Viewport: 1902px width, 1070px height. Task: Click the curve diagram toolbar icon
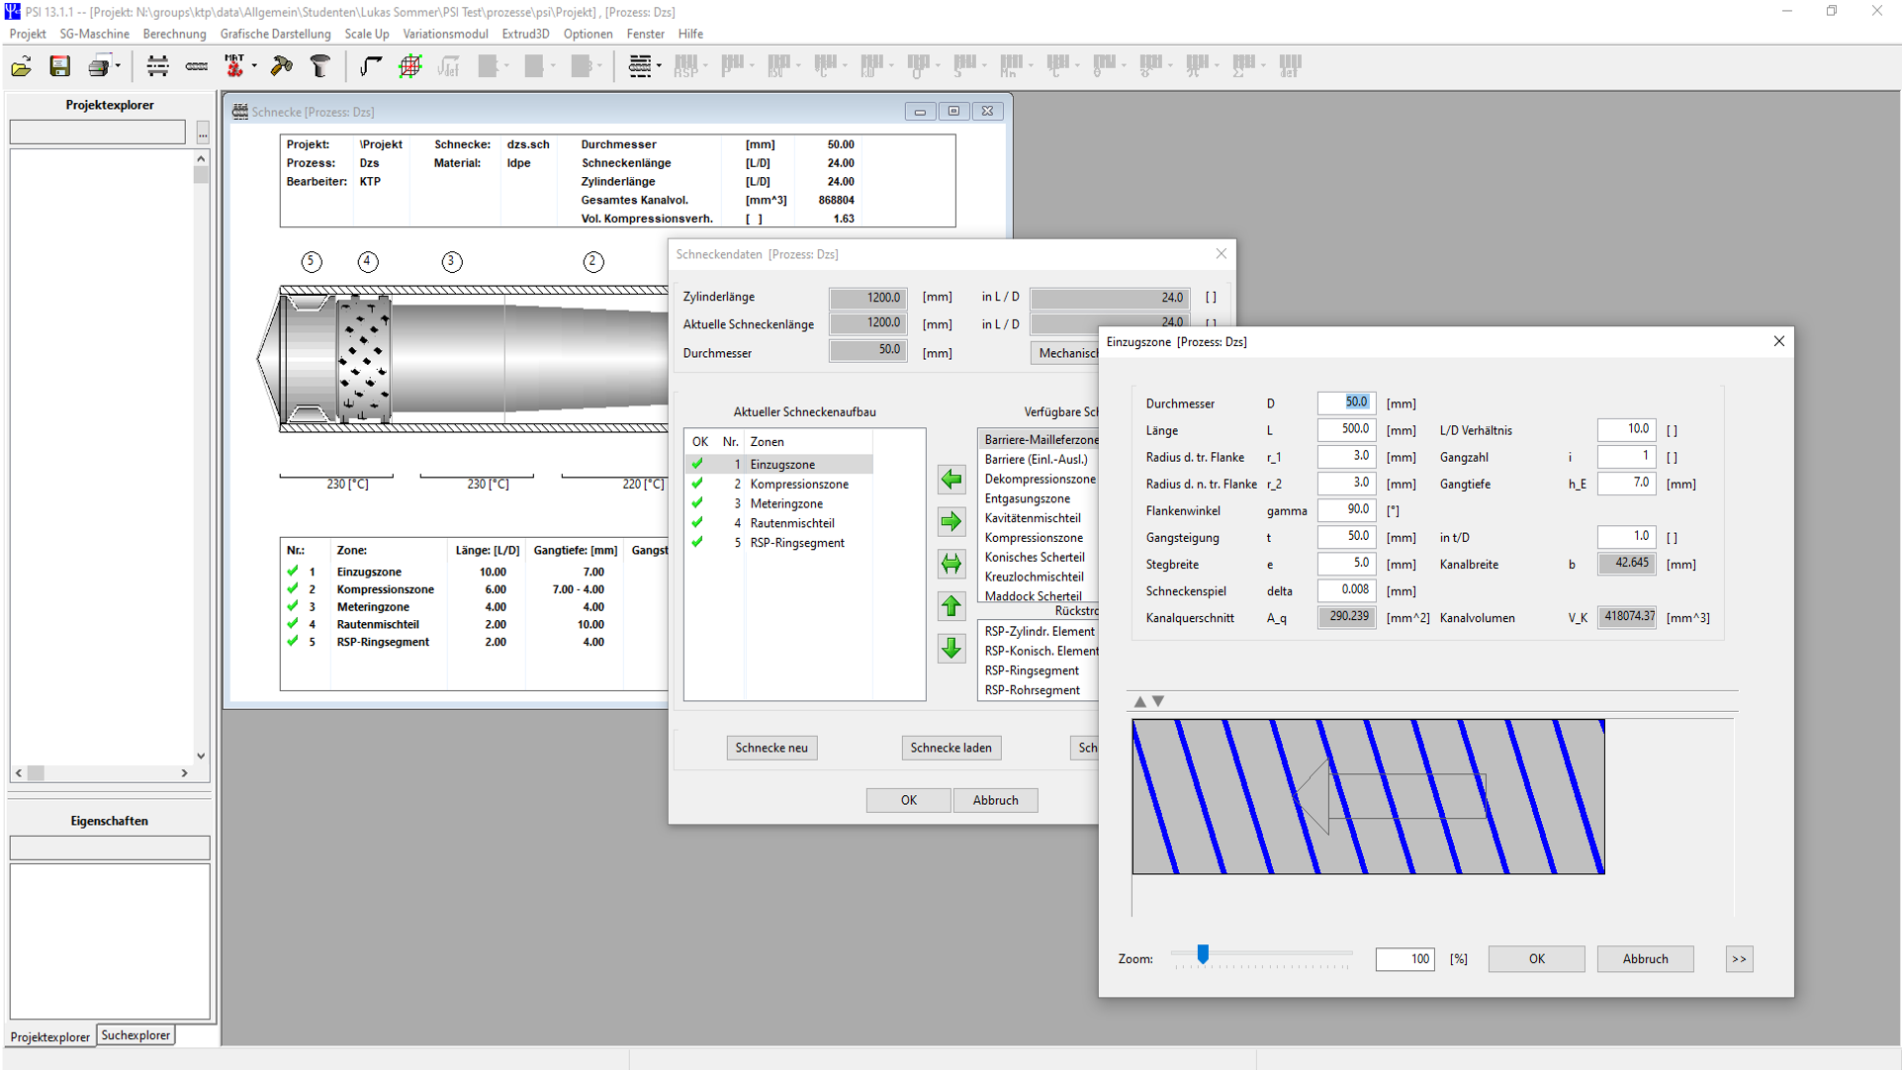(x=371, y=66)
